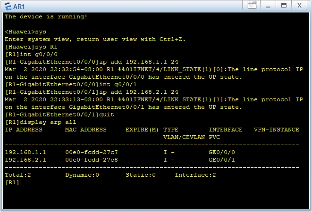Click the GE0/0/0 interface entry
The height and width of the screenshot is (212, 312).
pyautogui.click(x=222, y=152)
